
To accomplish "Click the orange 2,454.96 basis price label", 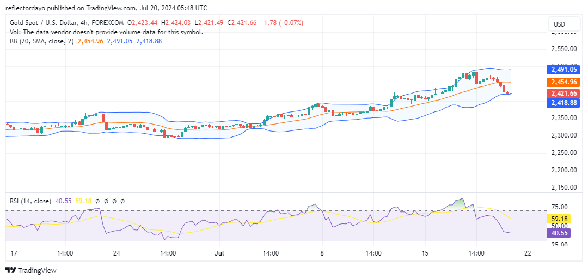I will pos(564,82).
